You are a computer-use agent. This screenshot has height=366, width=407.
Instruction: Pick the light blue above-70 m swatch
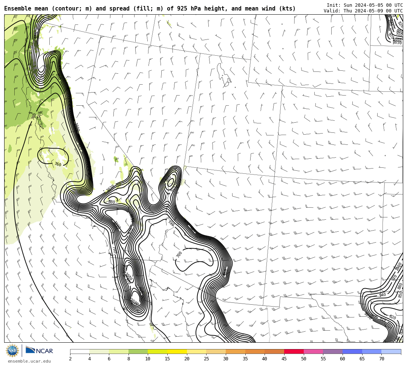391,351
